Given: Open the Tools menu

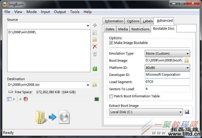Looking at the screenshot, I should (x=75, y=12).
